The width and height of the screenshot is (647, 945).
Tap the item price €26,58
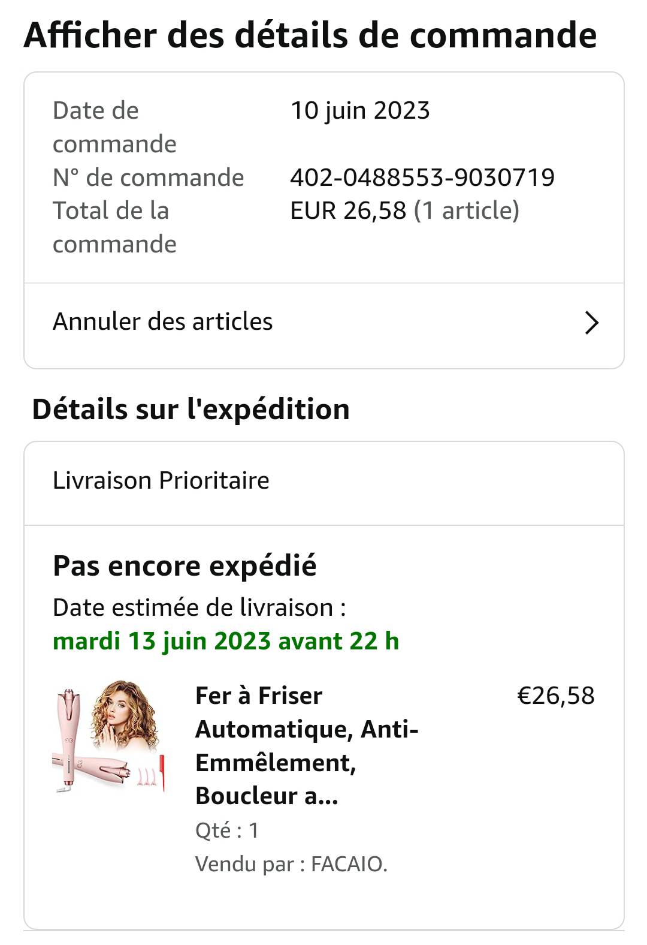(x=555, y=696)
